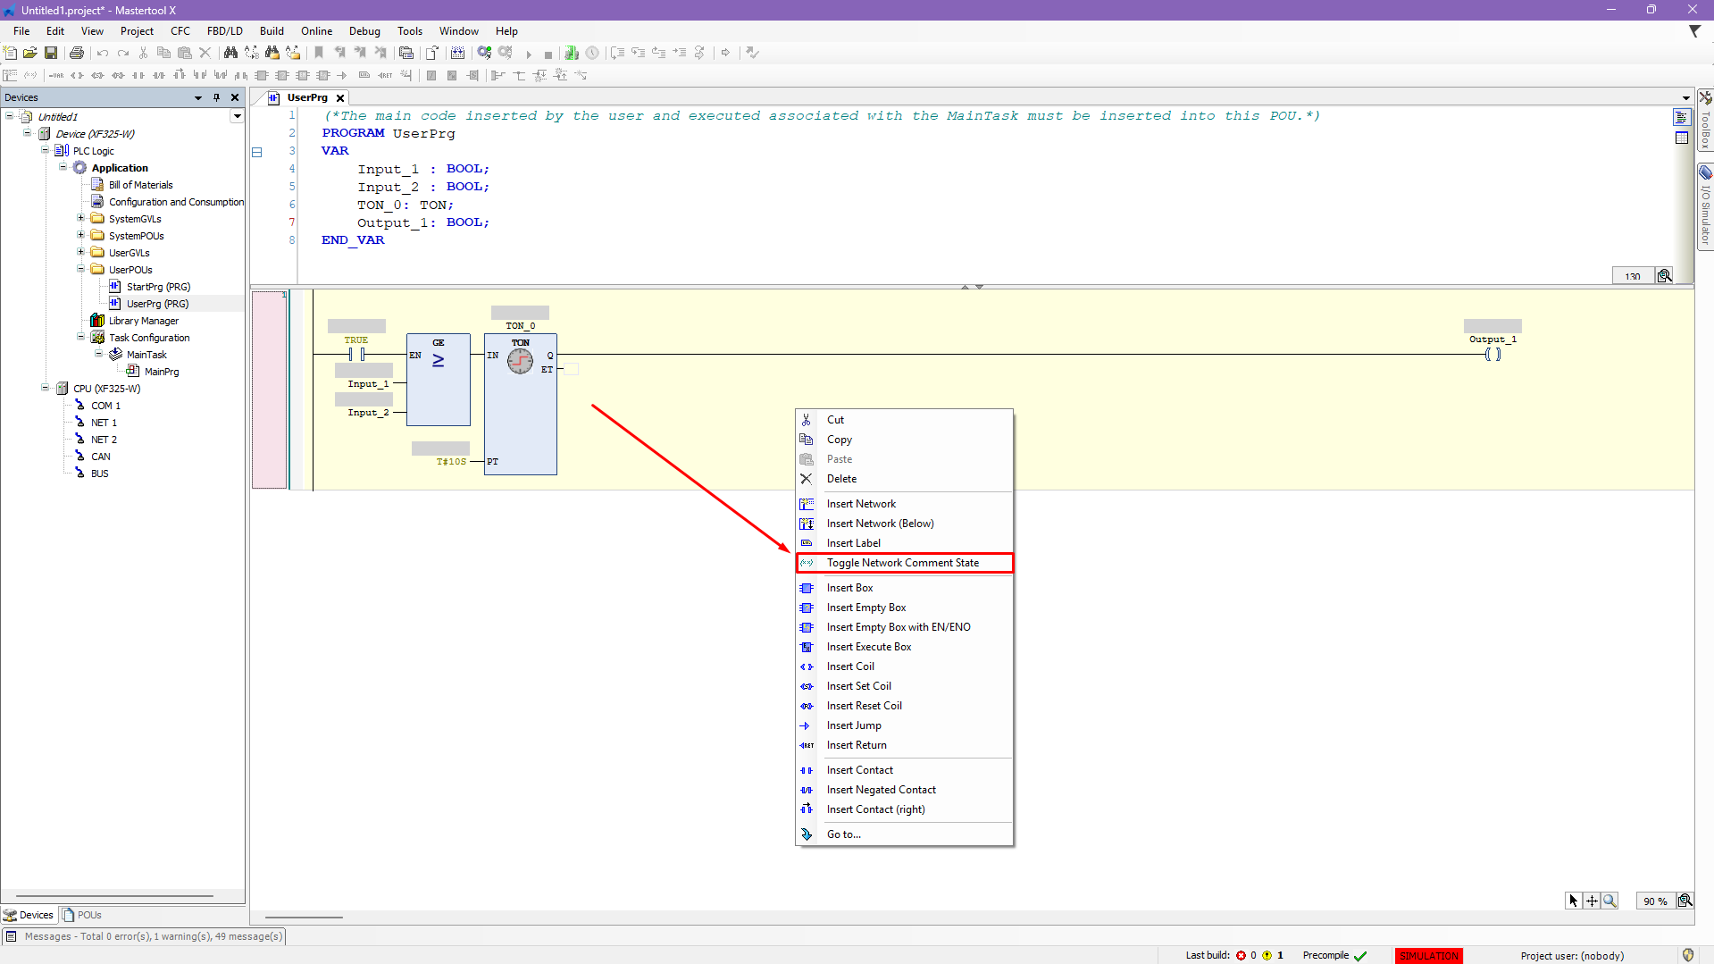Click the Print icon in the toolbar
Viewport: 1714px width, 964px height.
click(77, 53)
